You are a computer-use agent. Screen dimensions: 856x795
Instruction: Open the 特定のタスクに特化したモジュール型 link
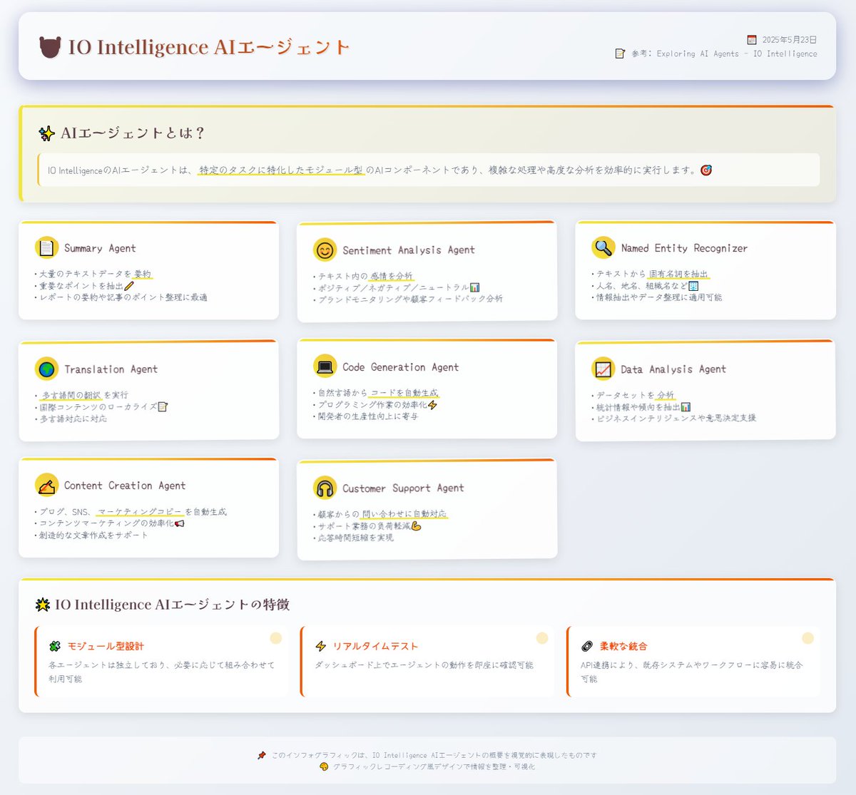tap(280, 170)
